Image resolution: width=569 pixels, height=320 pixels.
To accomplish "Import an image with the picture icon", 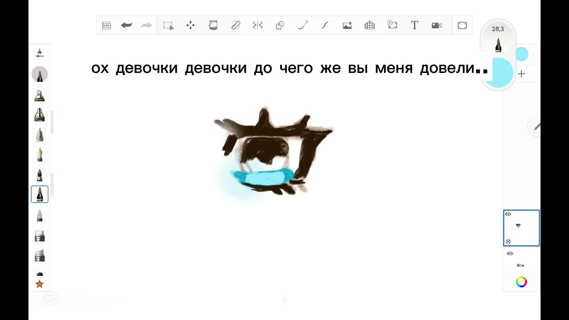I will (347, 25).
